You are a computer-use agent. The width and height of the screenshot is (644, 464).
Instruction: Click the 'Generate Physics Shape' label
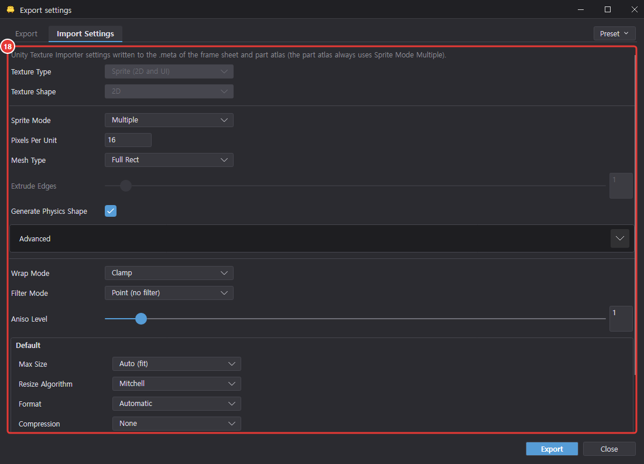pyautogui.click(x=49, y=211)
